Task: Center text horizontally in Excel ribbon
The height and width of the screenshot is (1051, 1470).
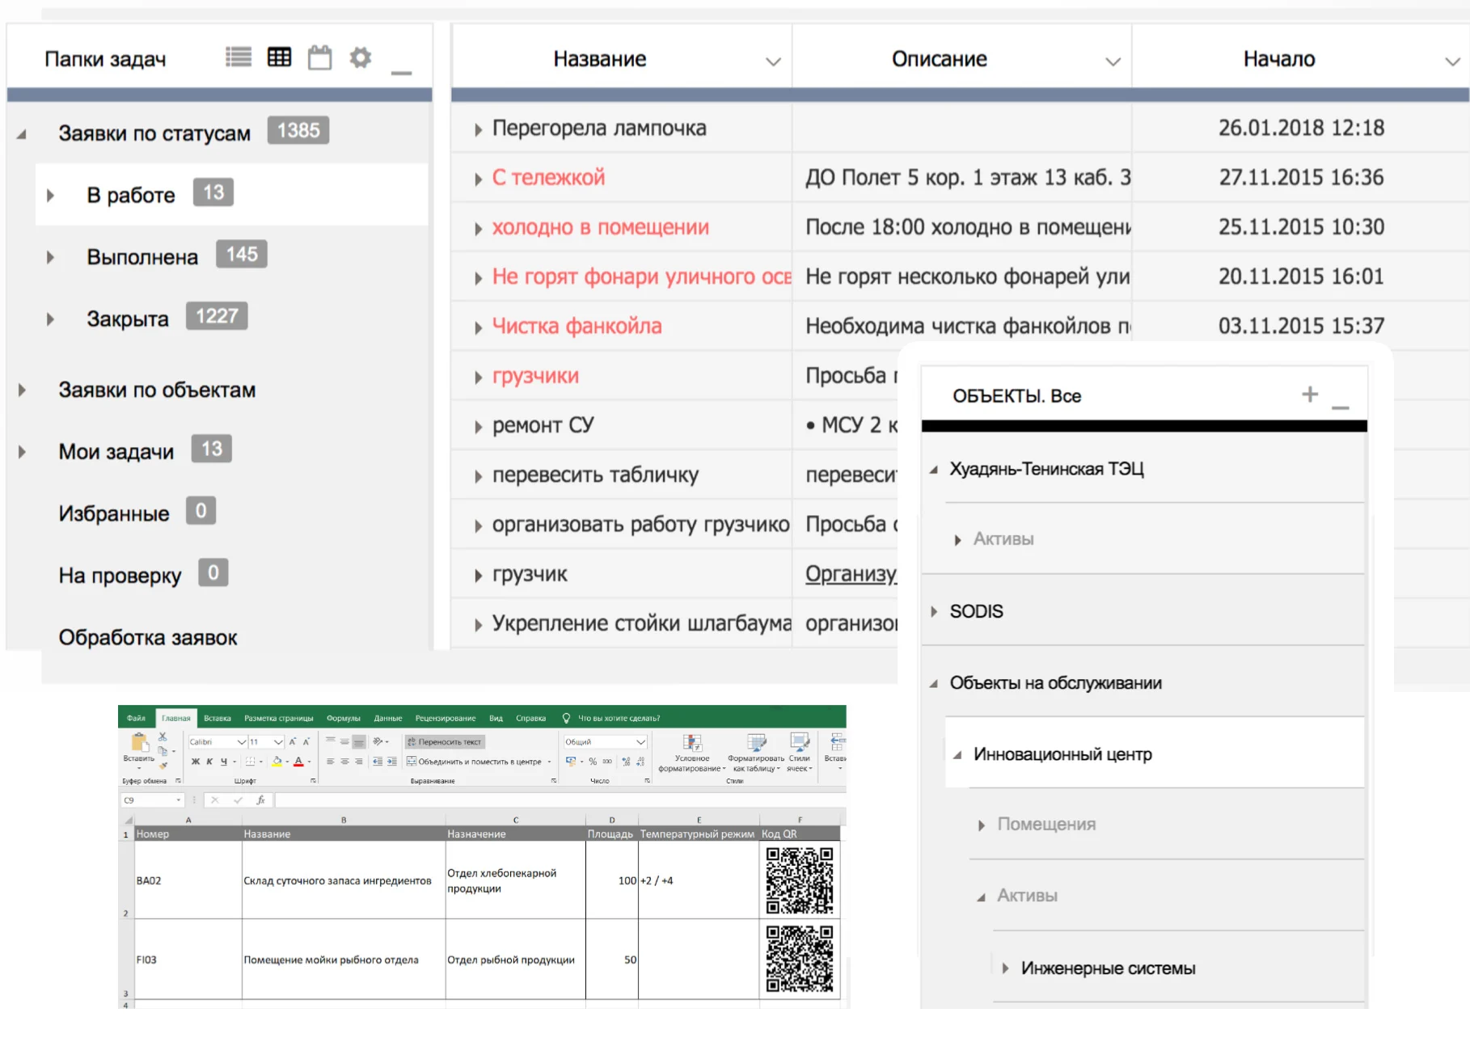Action: (x=344, y=762)
